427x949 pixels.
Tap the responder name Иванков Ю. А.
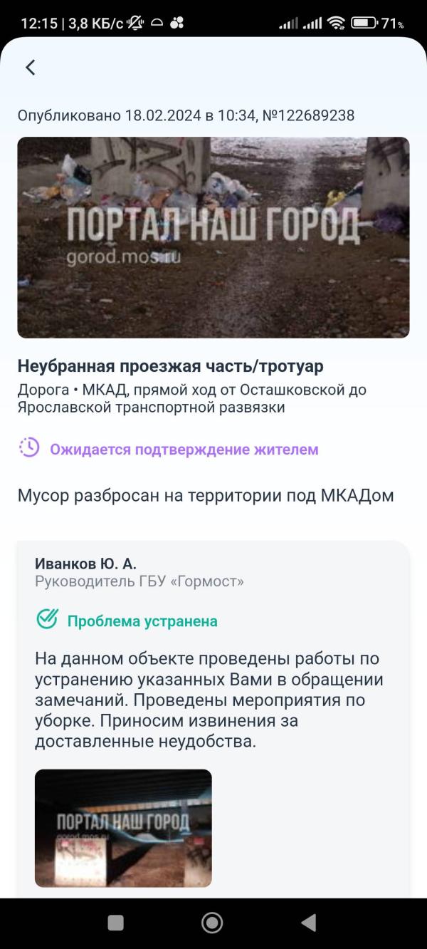85,564
